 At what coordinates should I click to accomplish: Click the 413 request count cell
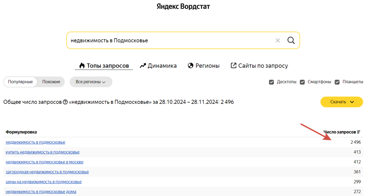point(357,152)
